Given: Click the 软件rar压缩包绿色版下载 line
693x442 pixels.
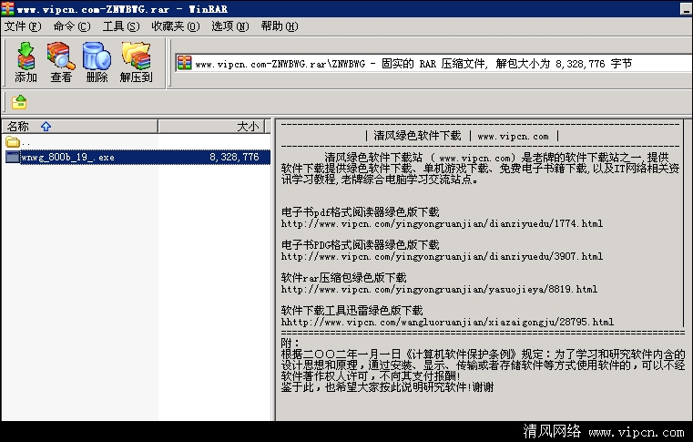Looking at the screenshot, I should click(x=344, y=277).
